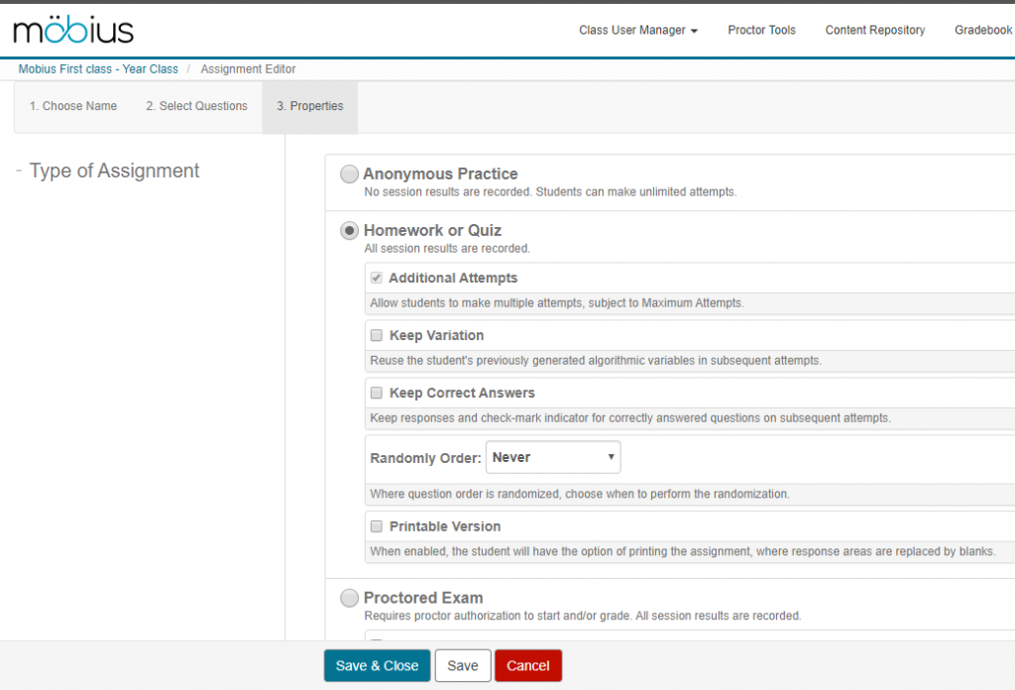1015x690 pixels.
Task: Open the Content Repository
Action: point(874,30)
